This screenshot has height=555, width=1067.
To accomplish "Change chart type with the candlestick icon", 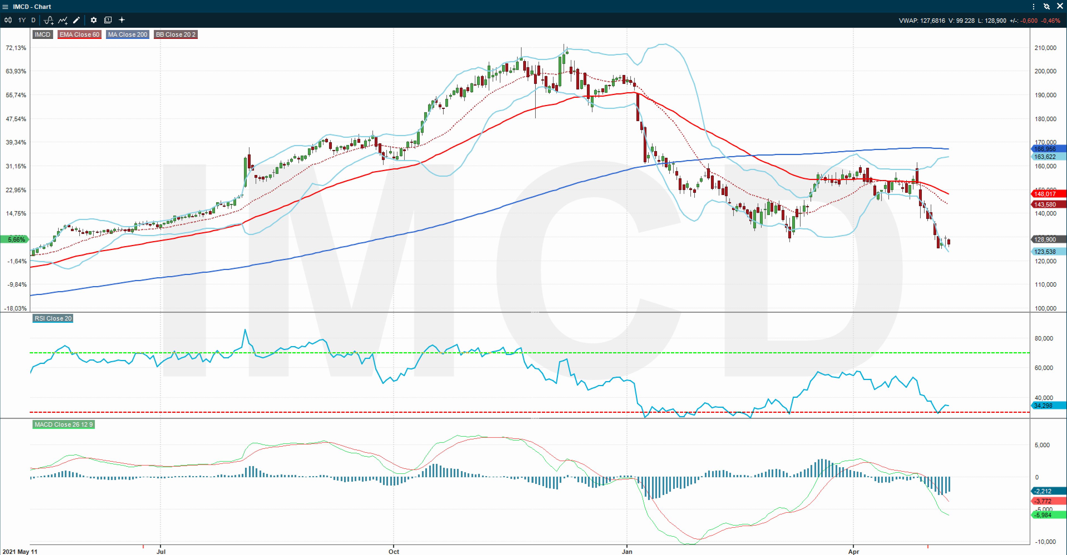I will click(x=8, y=20).
